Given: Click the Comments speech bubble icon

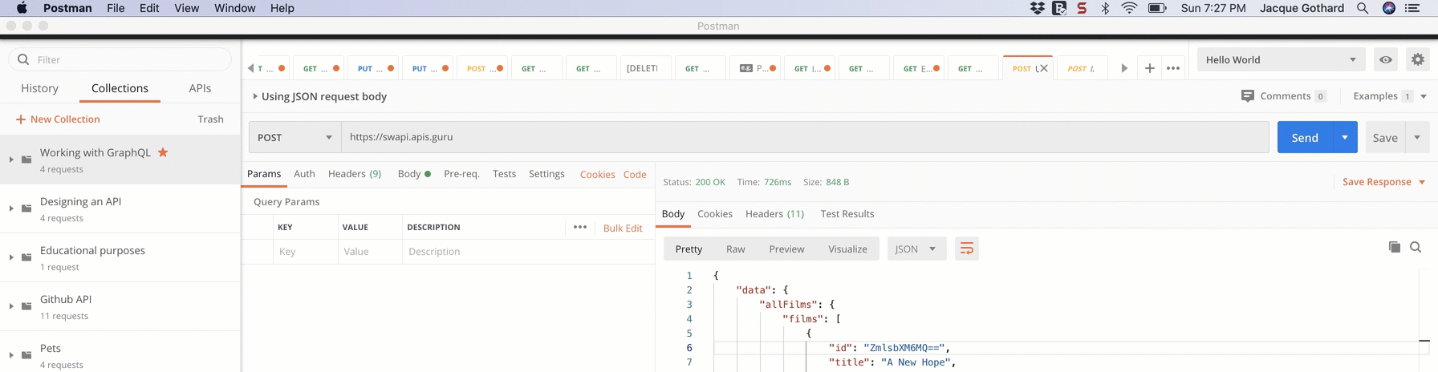Looking at the screenshot, I should pos(1247,95).
